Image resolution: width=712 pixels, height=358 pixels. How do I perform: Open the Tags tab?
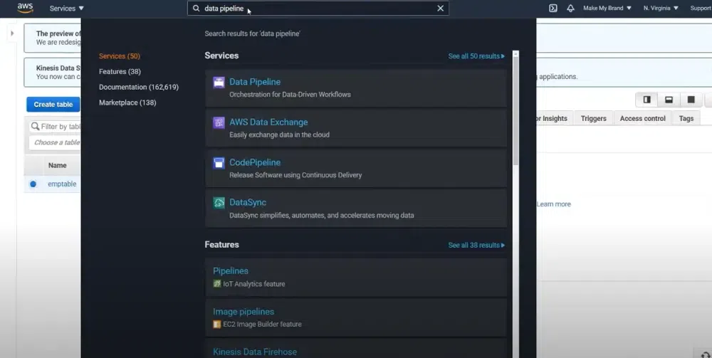[686, 118]
